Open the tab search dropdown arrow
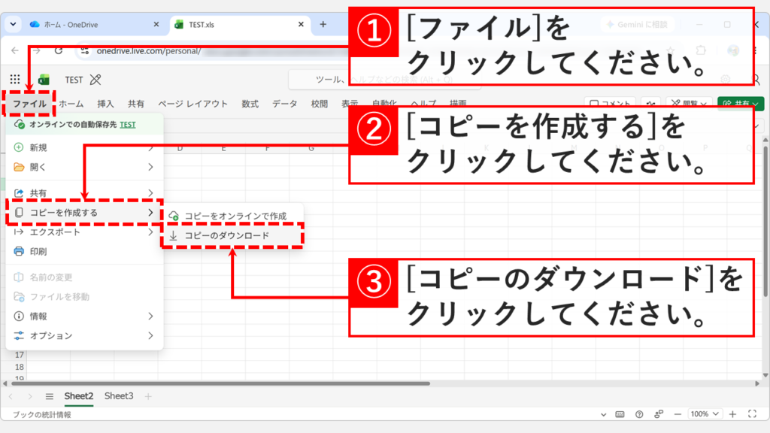 coord(13,25)
